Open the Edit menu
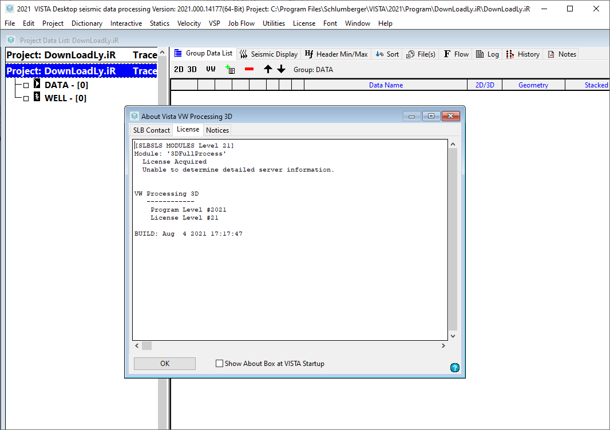Viewport: 610px width, 430px height. coord(29,23)
